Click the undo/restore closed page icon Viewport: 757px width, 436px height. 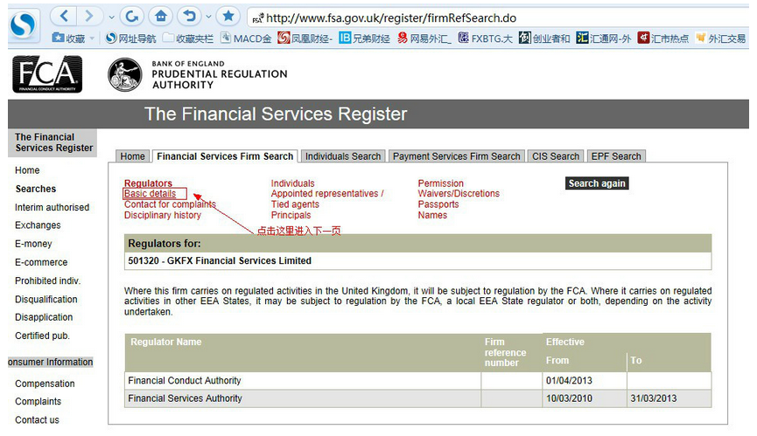pyautogui.click(x=188, y=16)
